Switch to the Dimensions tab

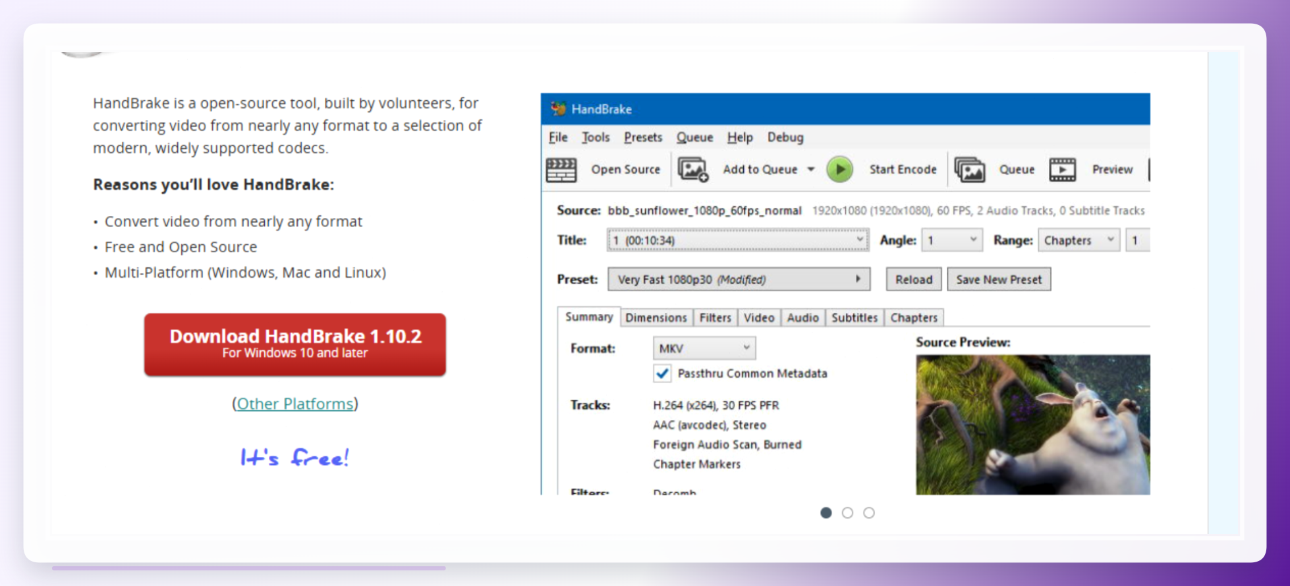(656, 317)
